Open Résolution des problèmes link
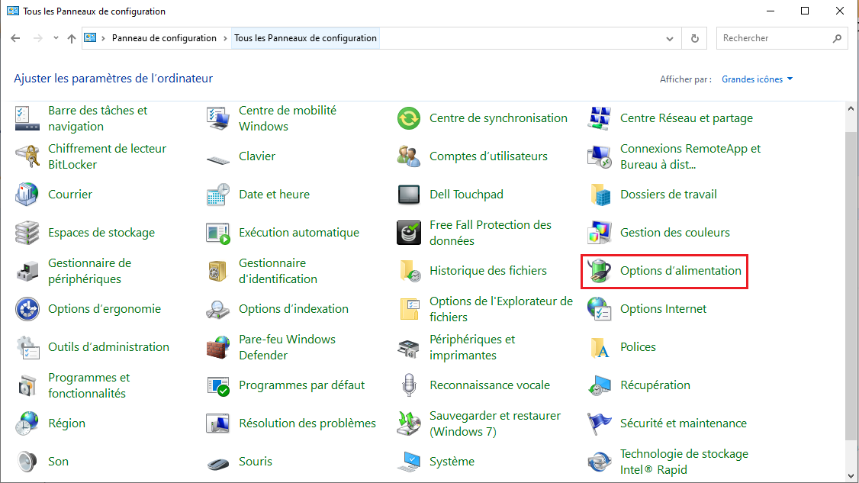Screen dimensions: 859x483 (307, 423)
